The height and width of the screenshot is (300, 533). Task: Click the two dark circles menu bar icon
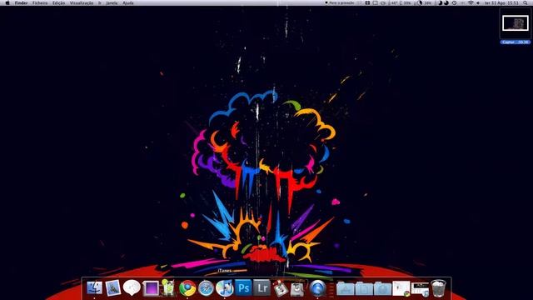point(443,2)
